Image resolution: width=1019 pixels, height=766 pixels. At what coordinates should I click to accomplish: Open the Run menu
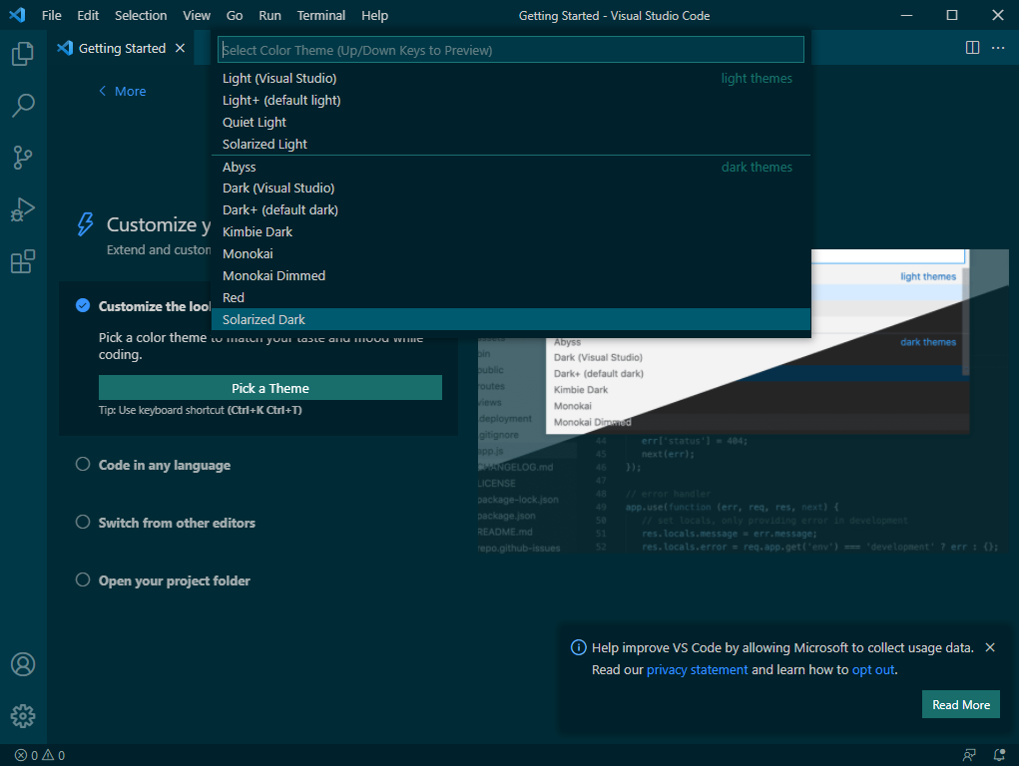coord(269,15)
